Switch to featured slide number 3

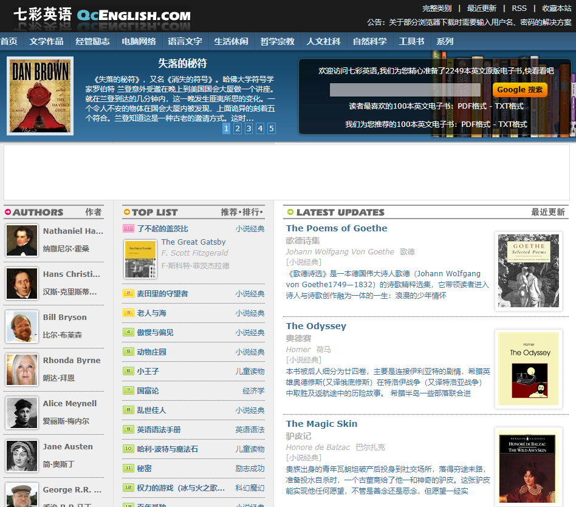(x=249, y=128)
